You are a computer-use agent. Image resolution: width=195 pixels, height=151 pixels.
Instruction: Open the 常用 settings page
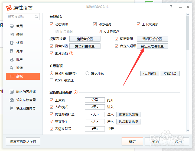(x=23, y=26)
